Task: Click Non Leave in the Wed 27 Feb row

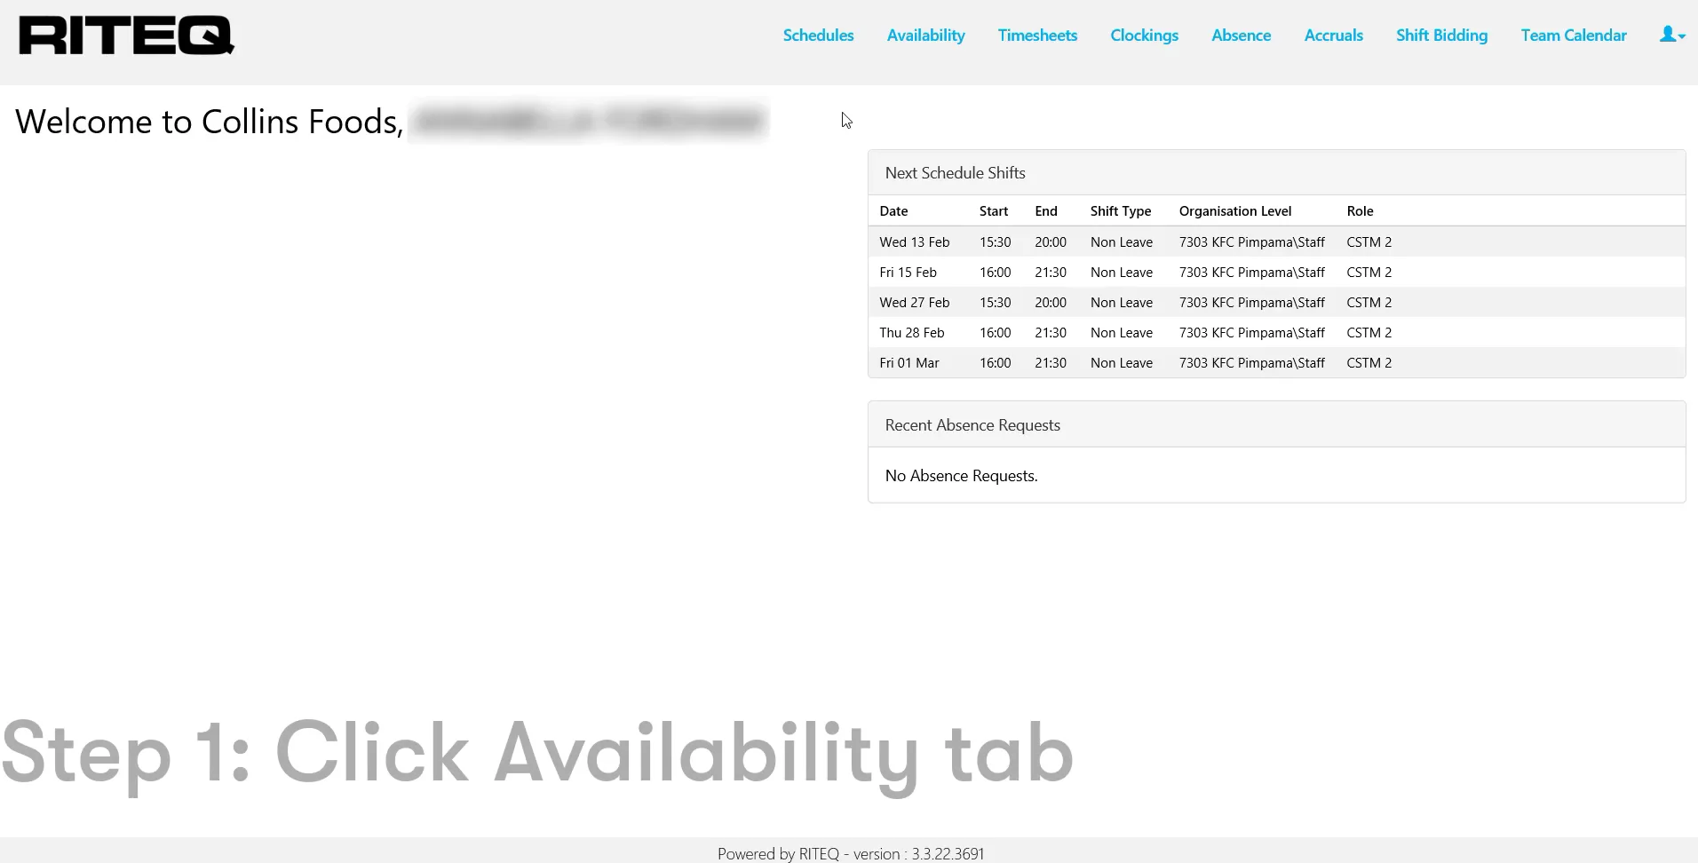Action: tap(1122, 303)
